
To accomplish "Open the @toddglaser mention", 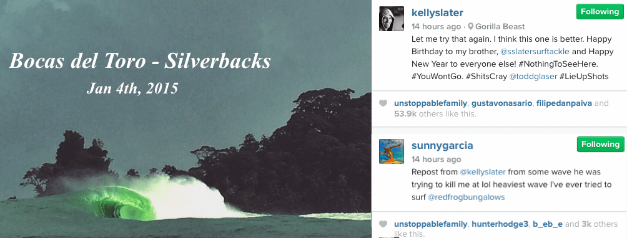I will pyautogui.click(x=533, y=77).
